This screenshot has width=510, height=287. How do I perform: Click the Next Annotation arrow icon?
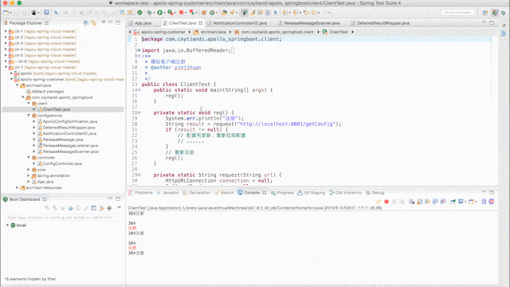(x=284, y=13)
